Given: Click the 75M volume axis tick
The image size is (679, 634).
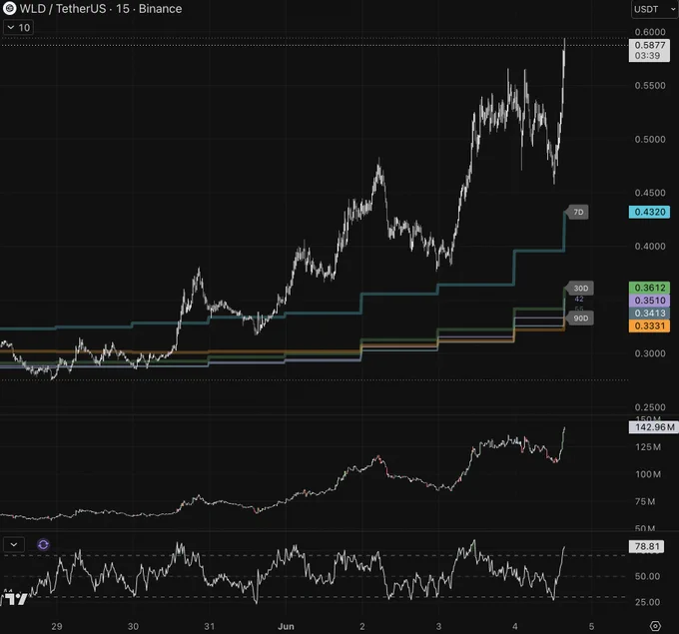Looking at the screenshot, I should coord(645,501).
